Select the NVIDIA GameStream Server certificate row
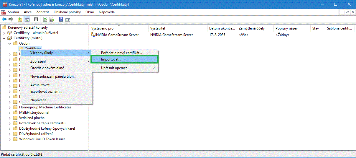Screen dimensions: 356x158 click(x=117, y=35)
